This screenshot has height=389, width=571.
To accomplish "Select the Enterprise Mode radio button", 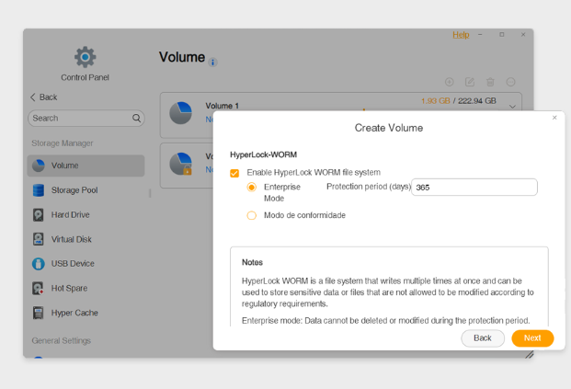I will [x=251, y=188].
